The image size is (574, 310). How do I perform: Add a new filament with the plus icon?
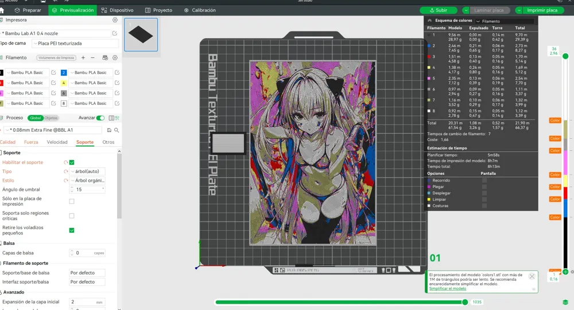click(x=83, y=58)
